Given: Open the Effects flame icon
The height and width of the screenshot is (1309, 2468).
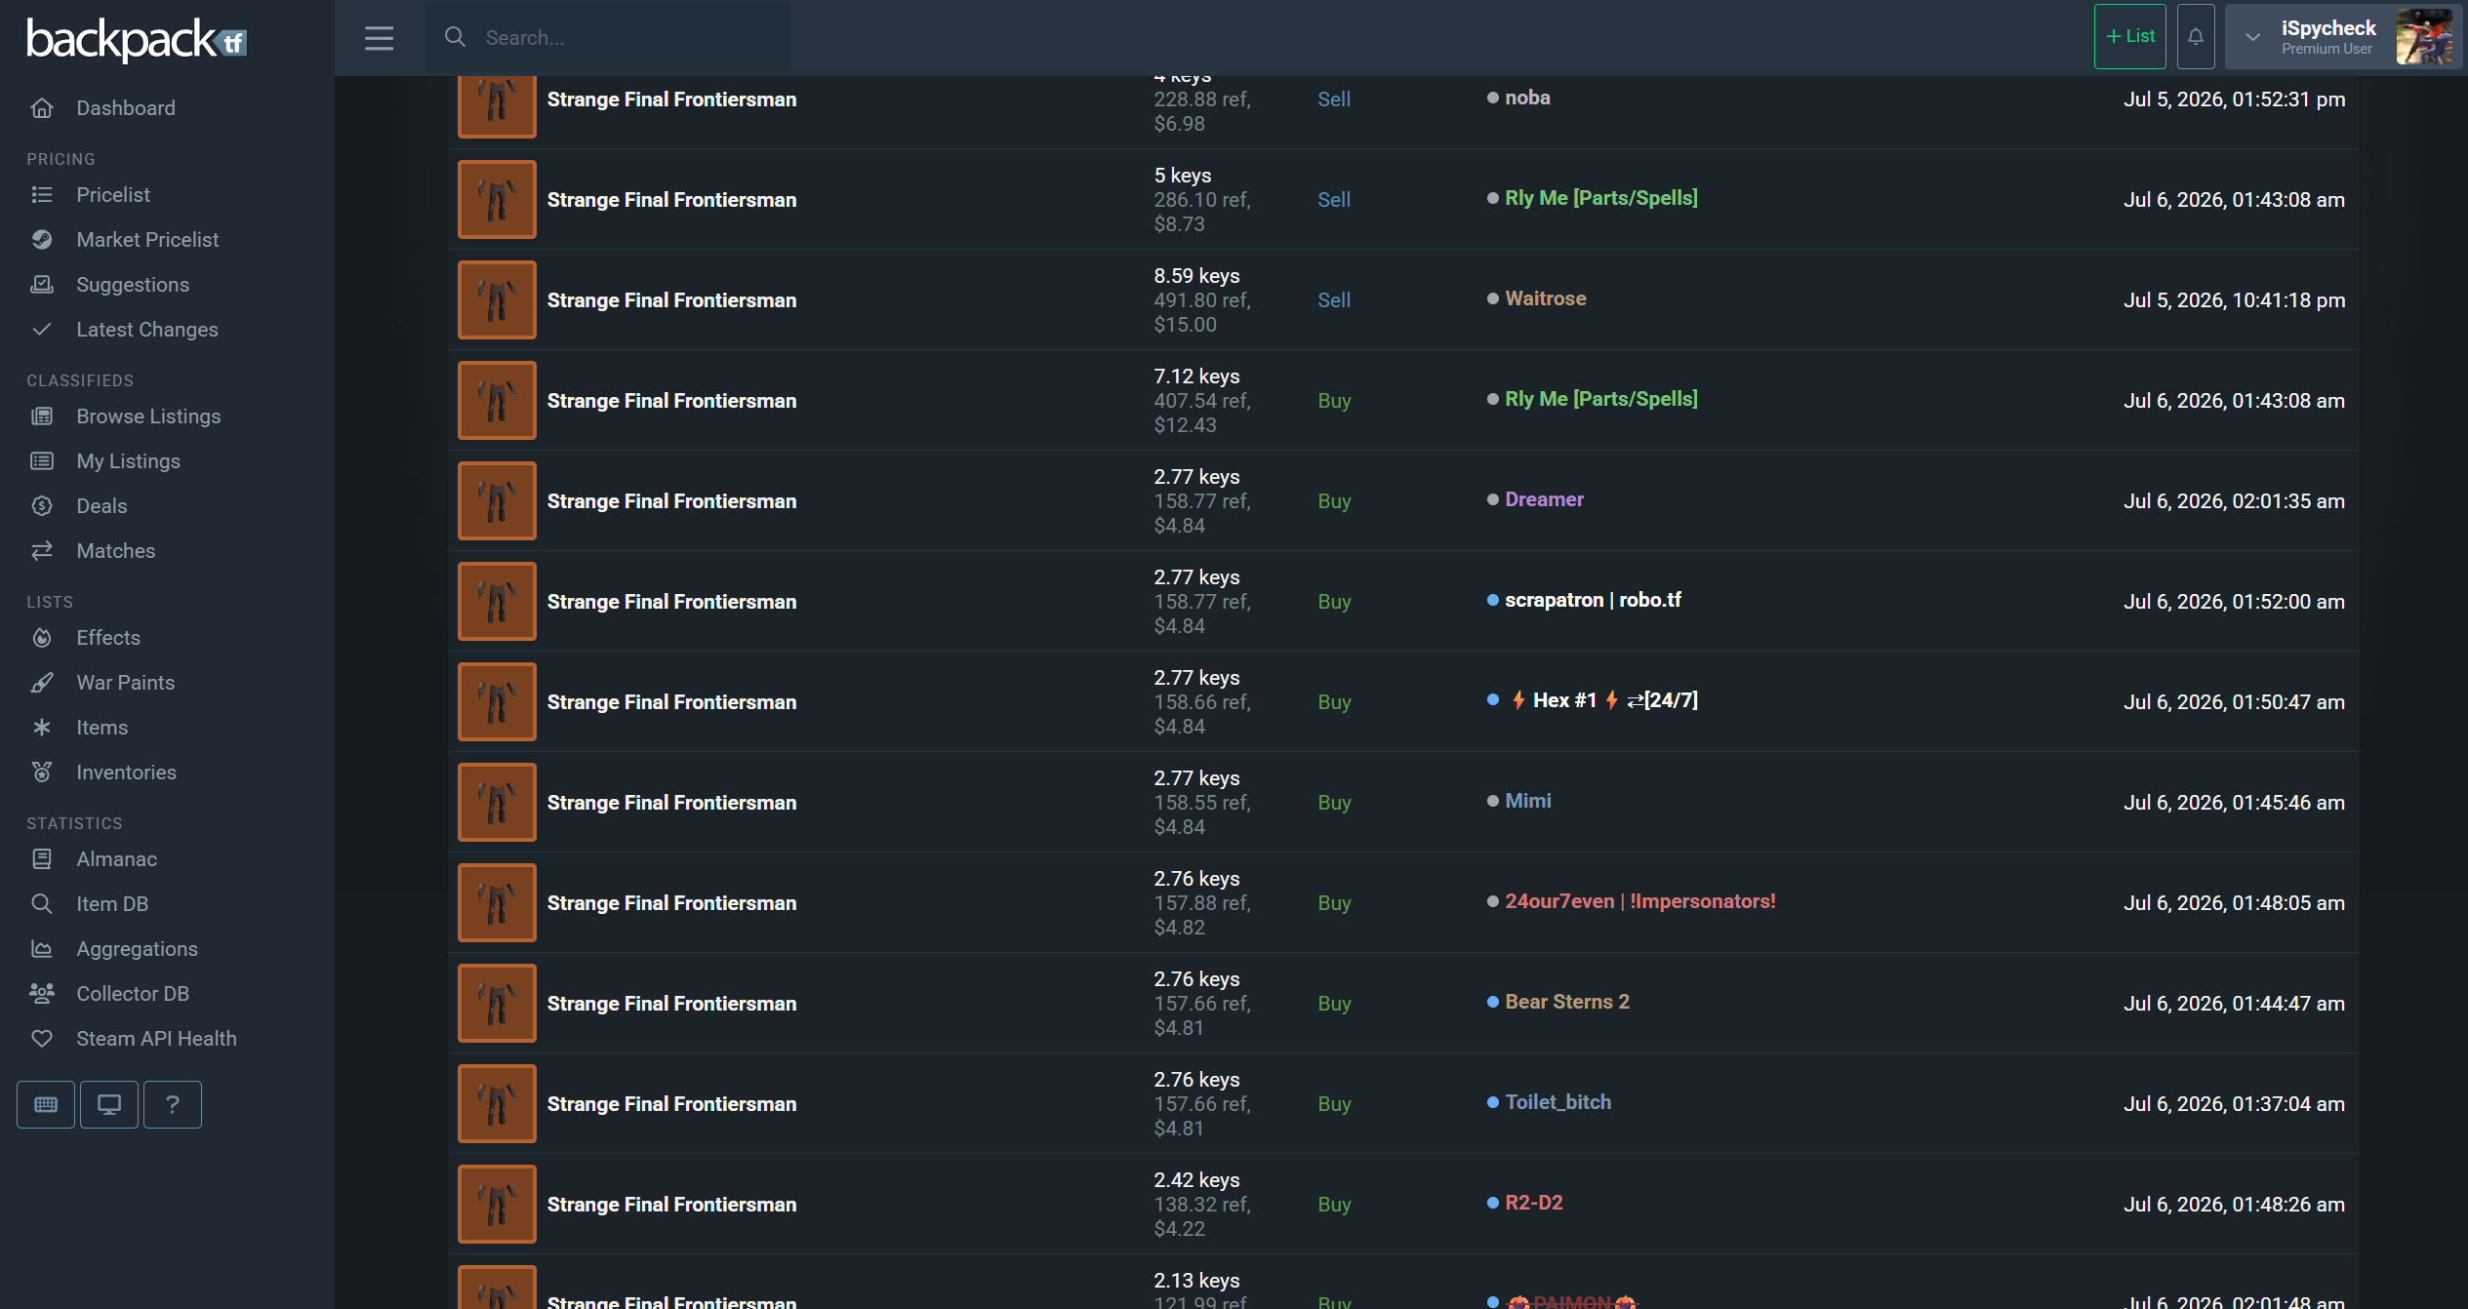Looking at the screenshot, I should click(x=42, y=638).
